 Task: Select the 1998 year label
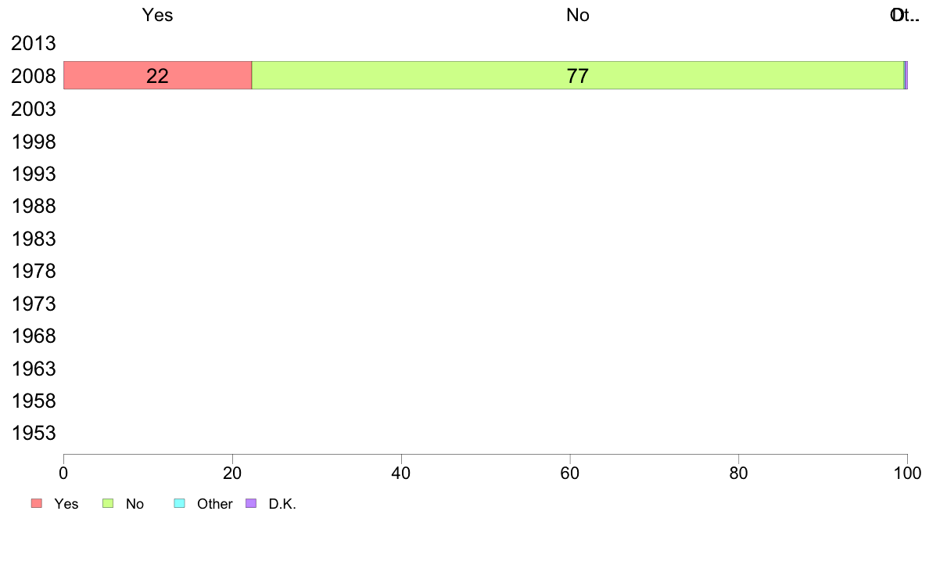[x=33, y=142]
